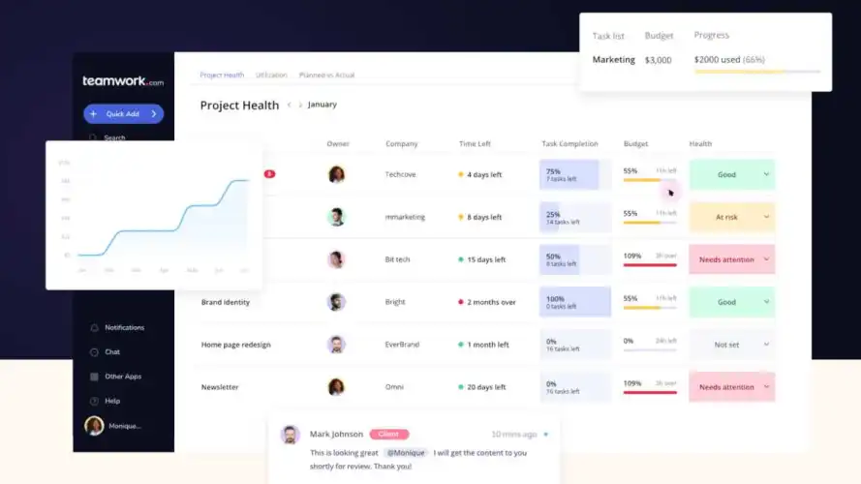Open the Chat icon in sidebar
Viewport: 861px width, 484px height.
pos(94,352)
